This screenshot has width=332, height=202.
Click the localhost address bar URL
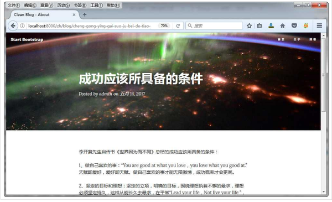coord(89,26)
